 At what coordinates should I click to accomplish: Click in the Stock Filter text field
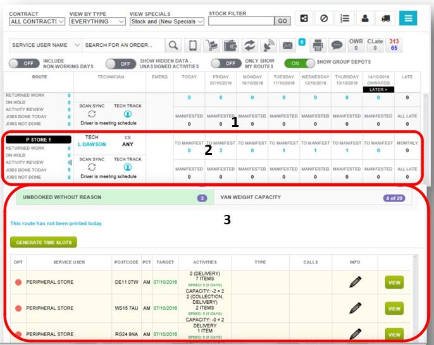242,21
